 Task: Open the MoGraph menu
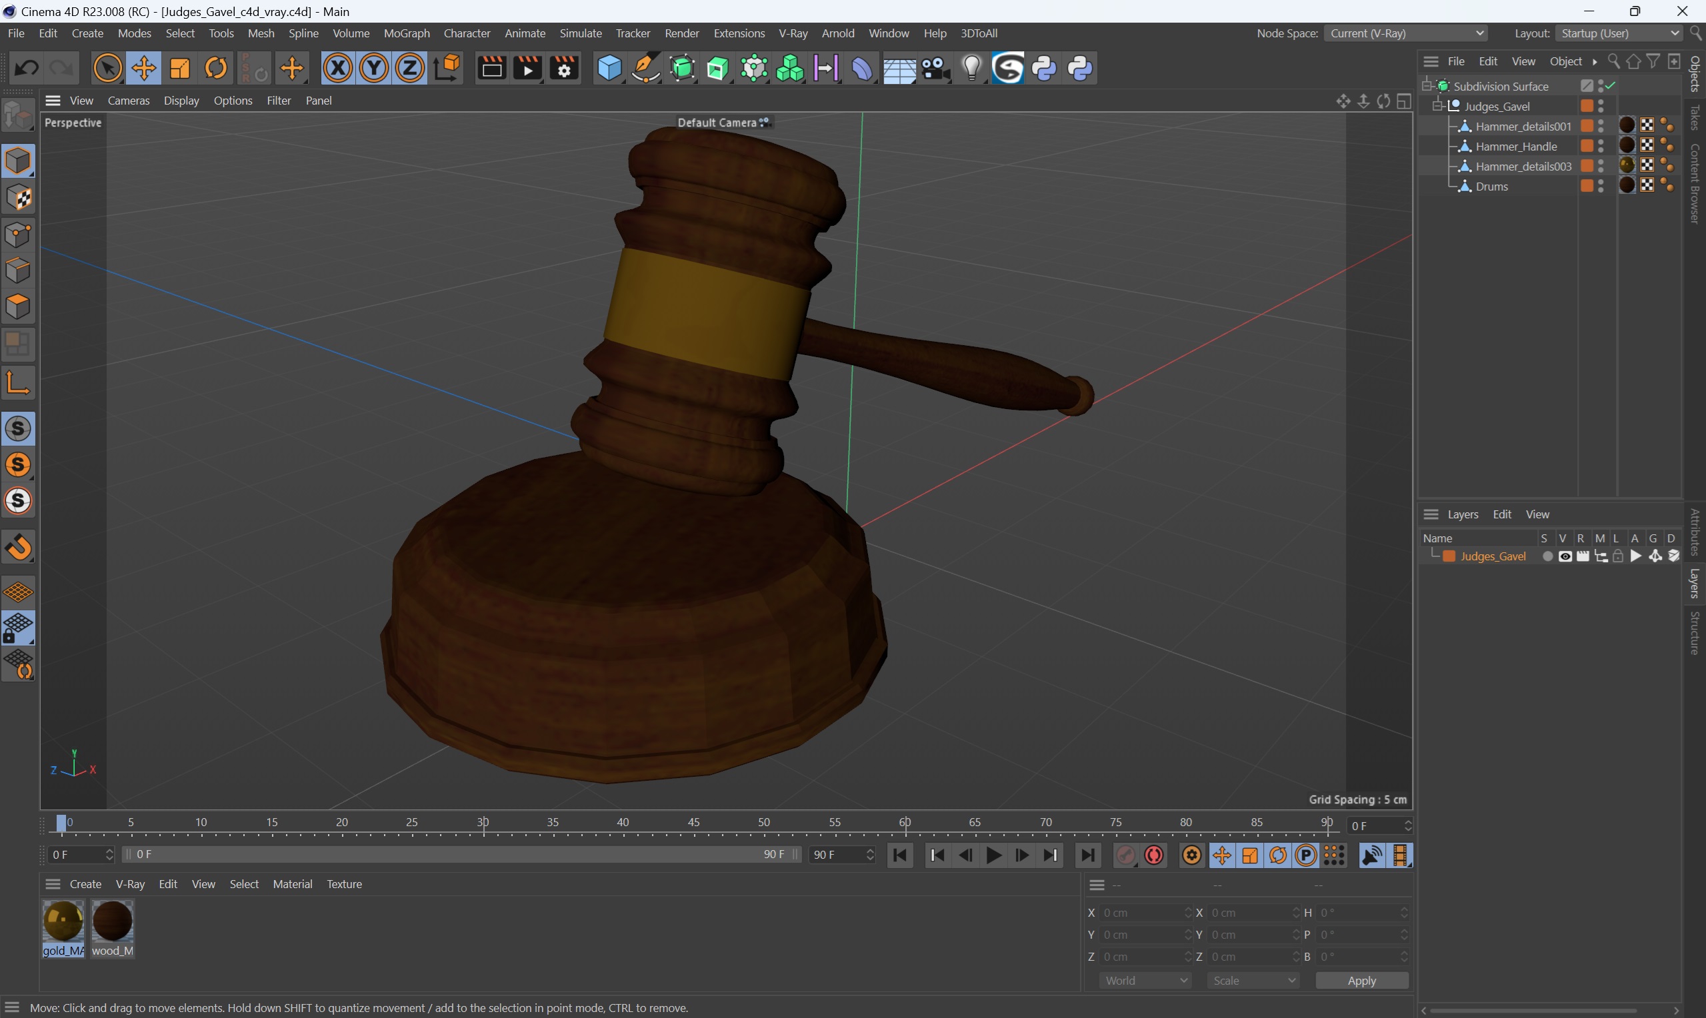(406, 33)
